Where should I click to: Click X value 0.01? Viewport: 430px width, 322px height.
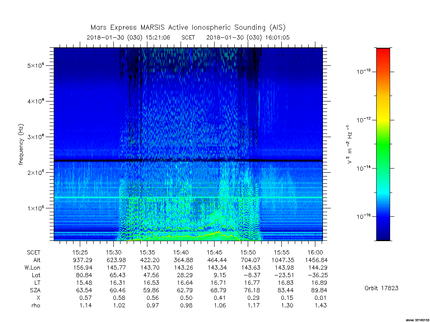(320, 298)
